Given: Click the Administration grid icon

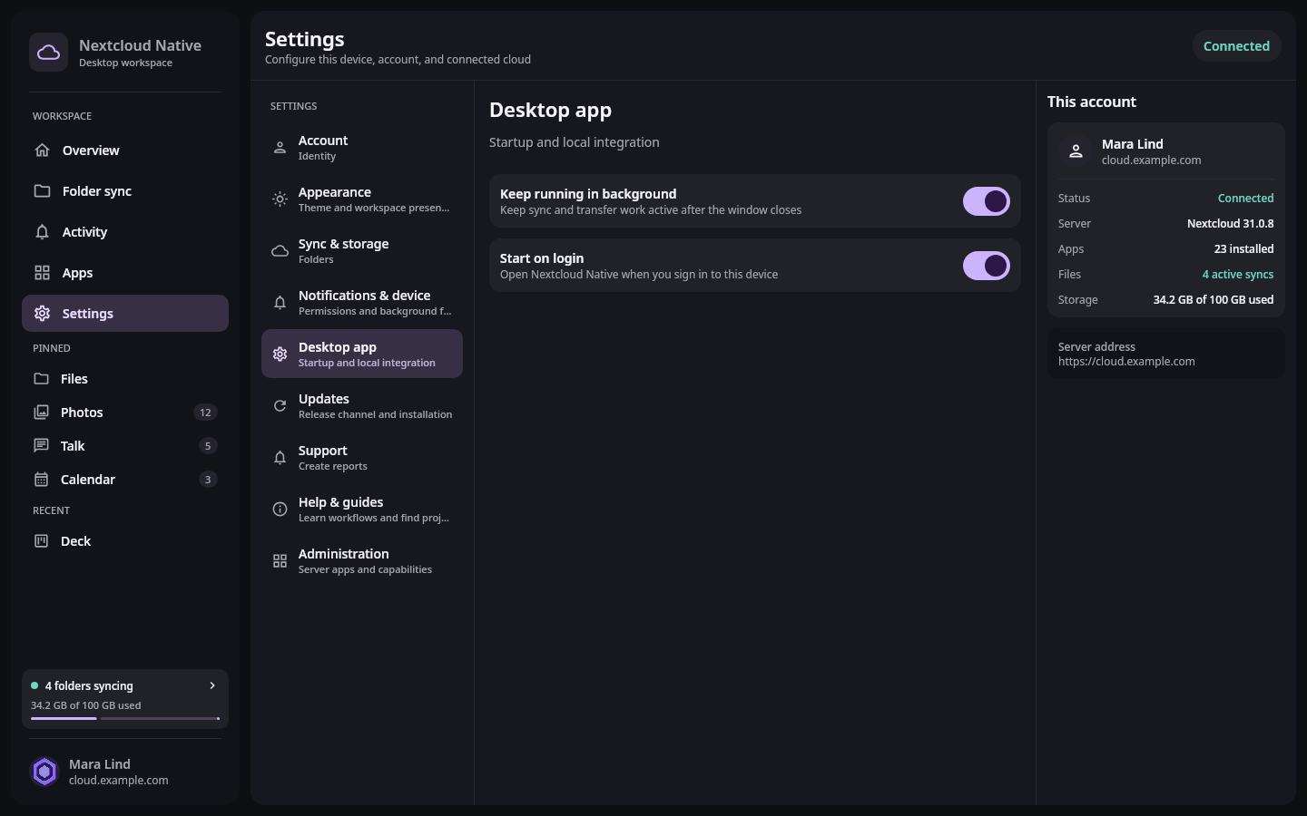Looking at the screenshot, I should tap(280, 561).
